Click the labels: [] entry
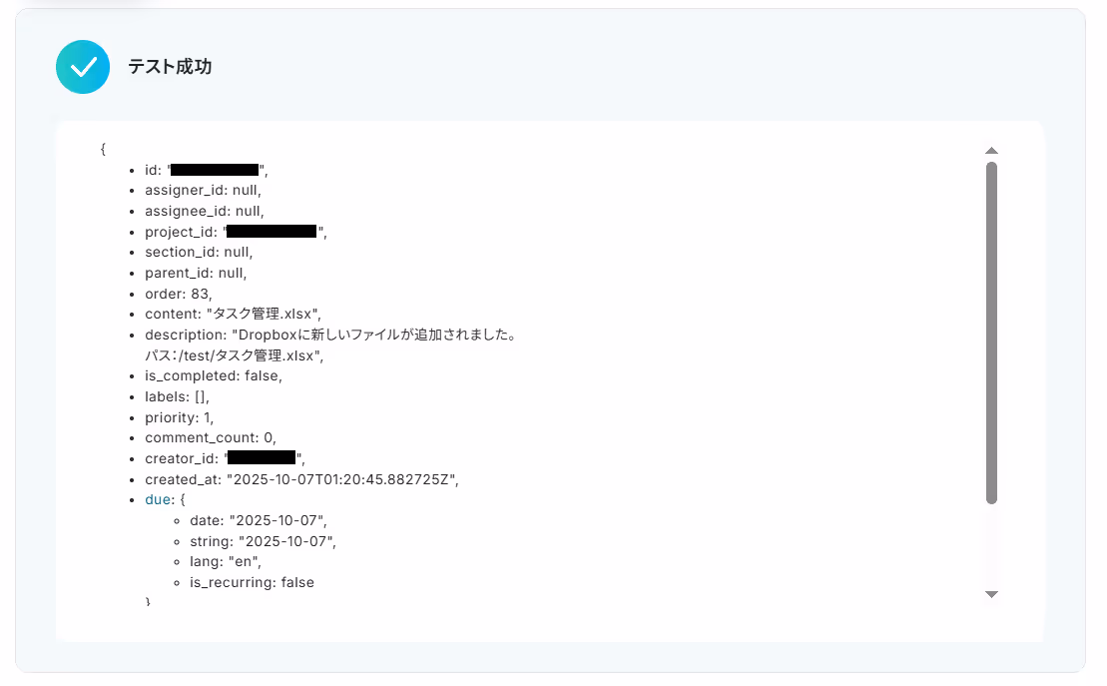Screen dimensions: 1107x686 click(x=178, y=397)
